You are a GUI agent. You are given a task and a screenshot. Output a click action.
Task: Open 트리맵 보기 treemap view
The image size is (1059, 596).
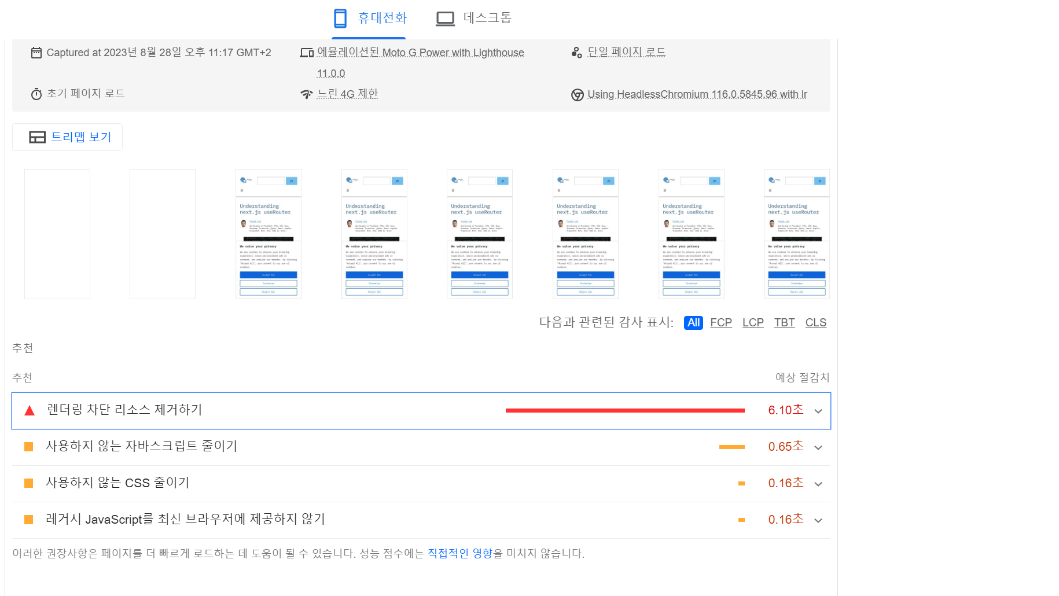(67, 137)
